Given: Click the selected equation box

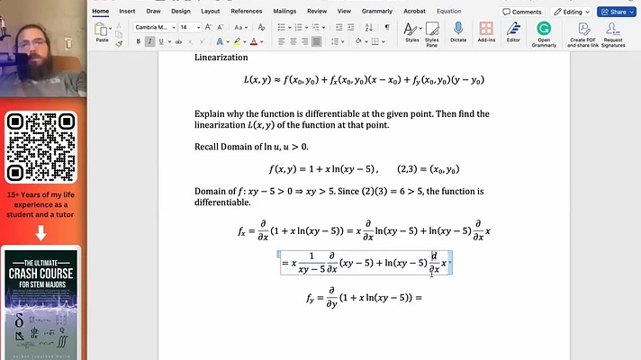Looking at the screenshot, I should click(364, 263).
